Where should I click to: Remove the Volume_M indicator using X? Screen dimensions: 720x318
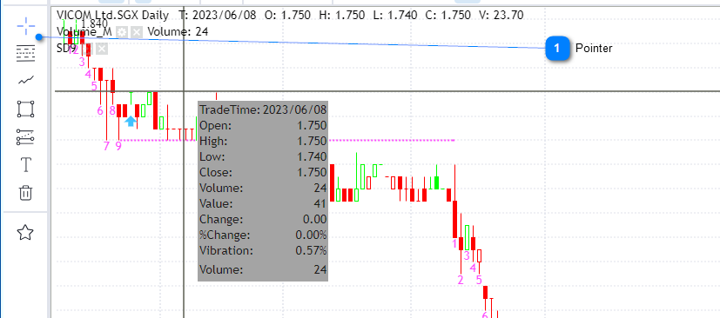point(137,32)
